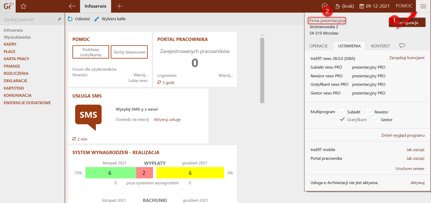431x203 pixels.
Task: Click Logowanie in Portal pracownika tile
Action: [x=167, y=75]
